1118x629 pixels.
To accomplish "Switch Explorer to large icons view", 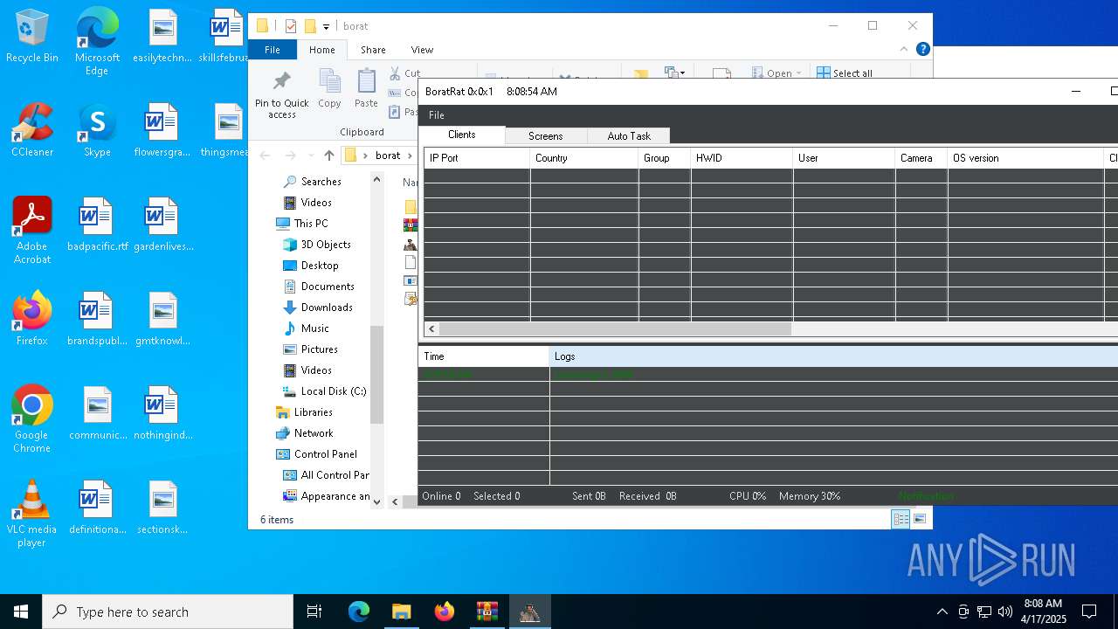I will (x=919, y=519).
